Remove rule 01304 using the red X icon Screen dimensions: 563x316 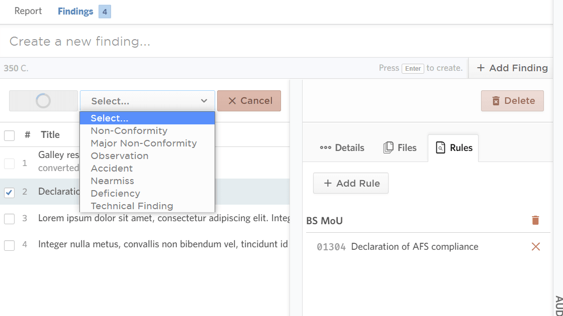pyautogui.click(x=535, y=246)
